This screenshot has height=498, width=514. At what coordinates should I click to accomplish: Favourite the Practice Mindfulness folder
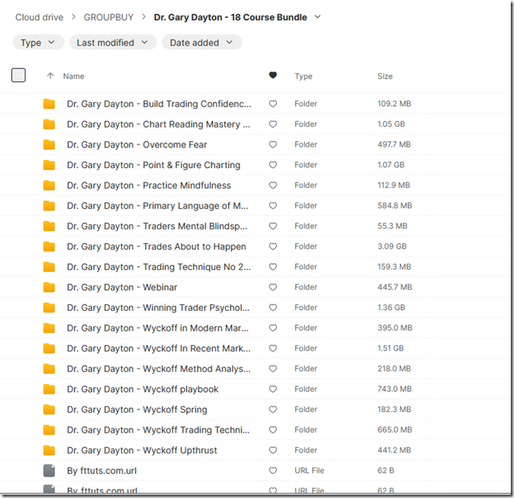tap(273, 185)
